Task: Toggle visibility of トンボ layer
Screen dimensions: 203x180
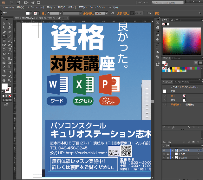Action: click(164, 154)
